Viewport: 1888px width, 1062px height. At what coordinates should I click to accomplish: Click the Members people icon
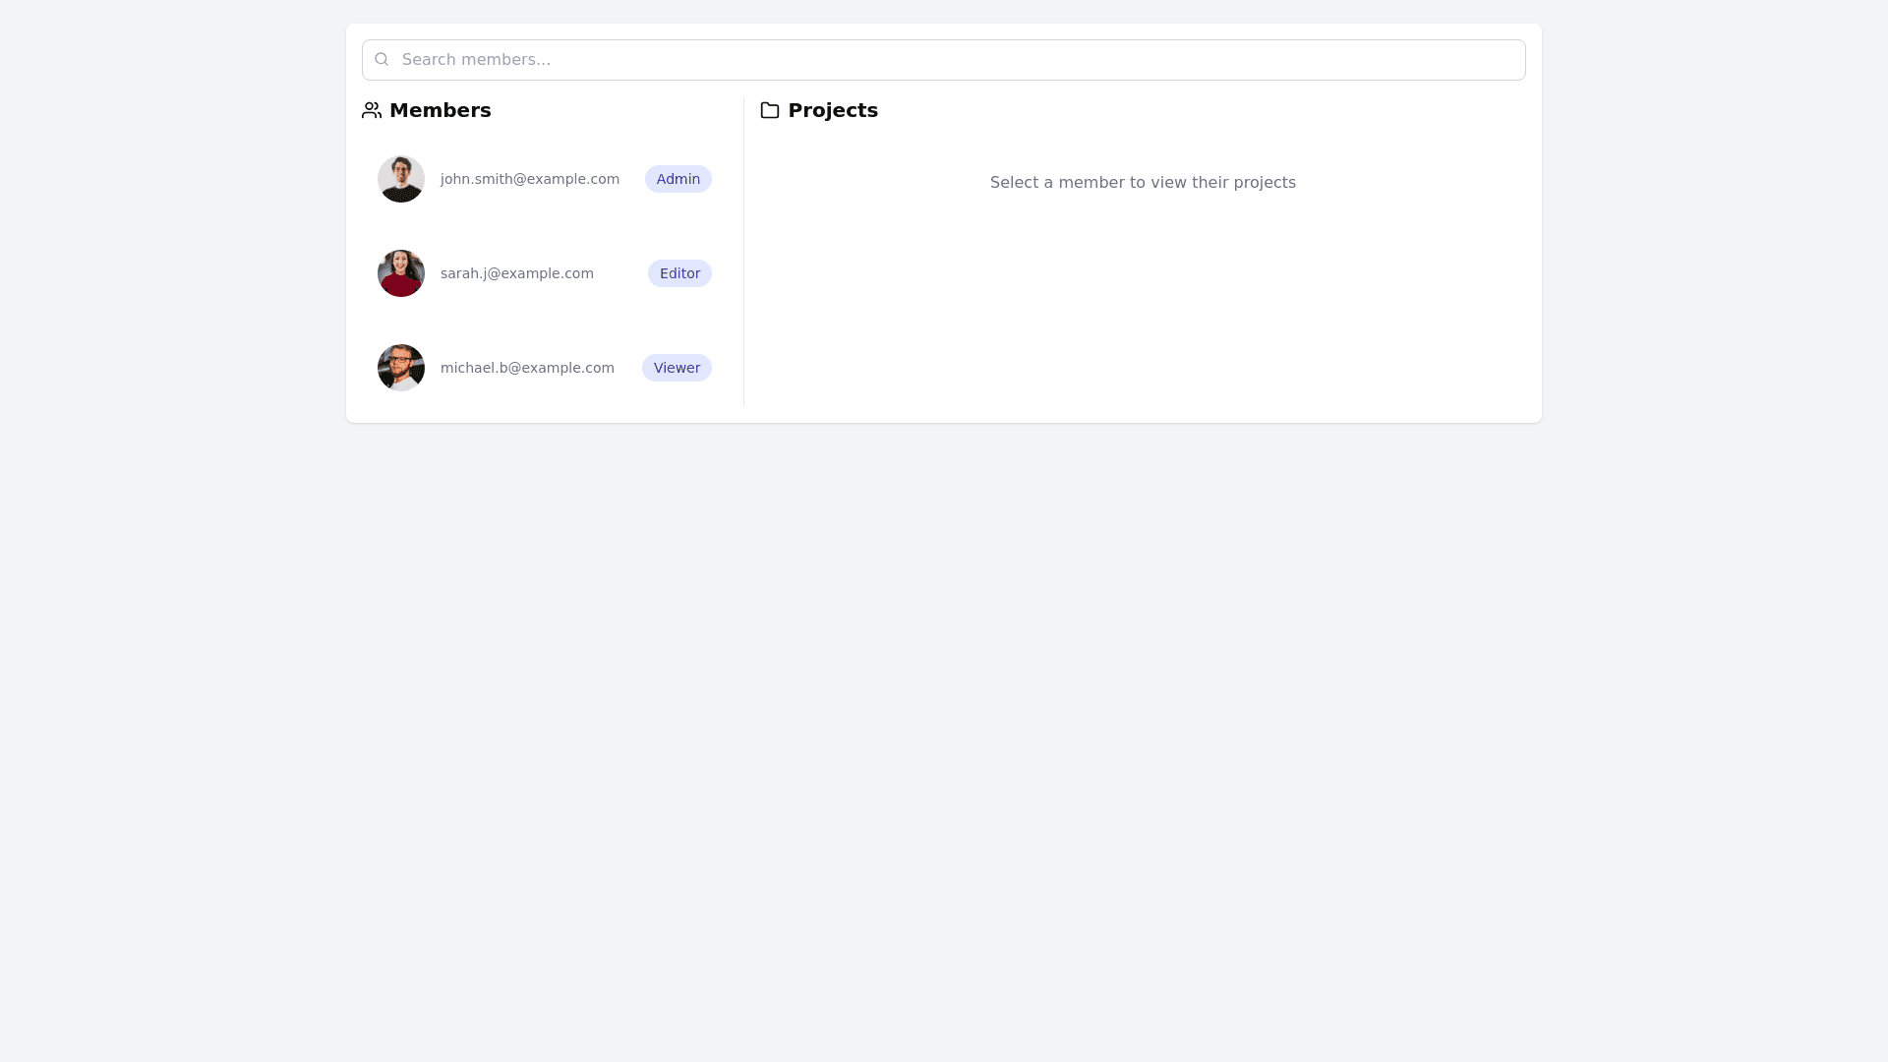(372, 110)
